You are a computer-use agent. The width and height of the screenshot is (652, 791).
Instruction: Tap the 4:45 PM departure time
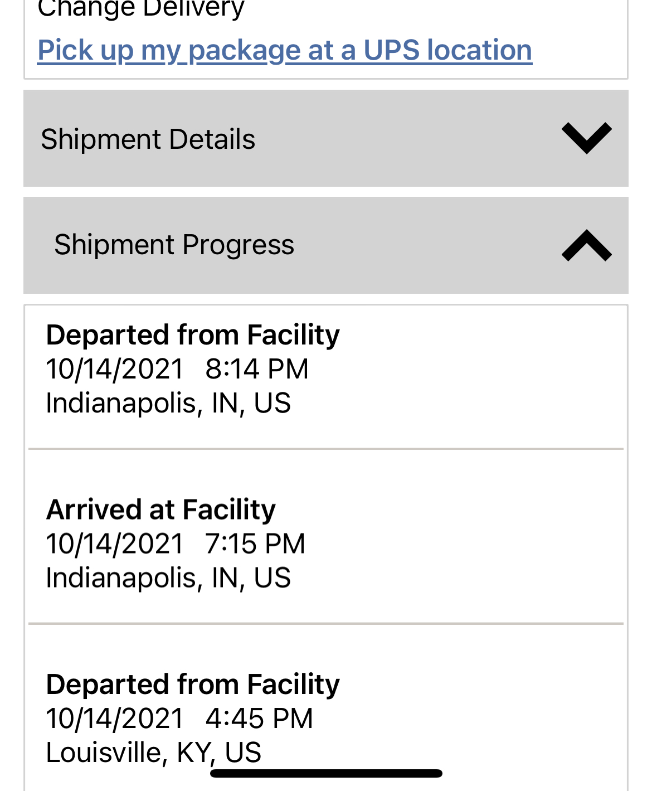(259, 719)
